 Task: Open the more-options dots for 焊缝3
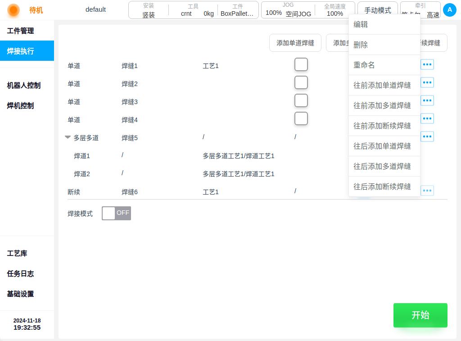[x=427, y=100]
